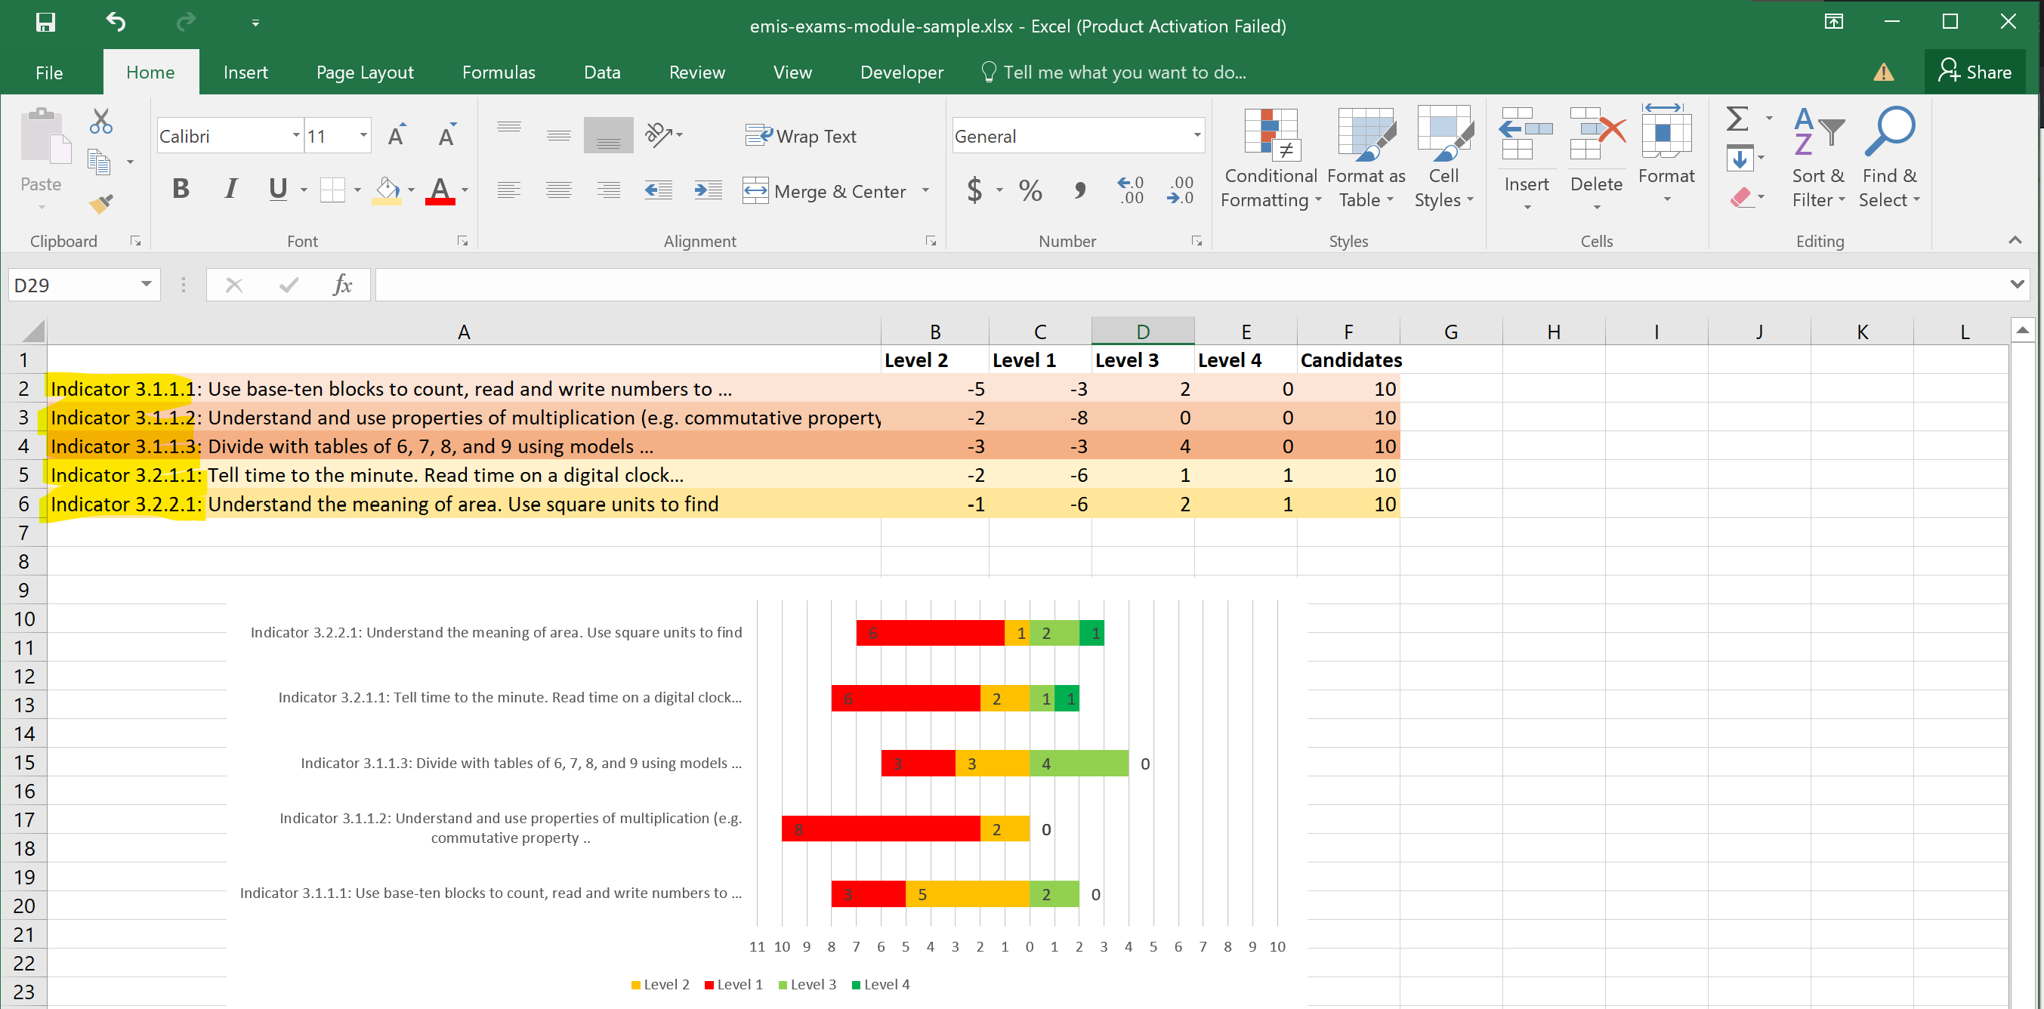Click the Increase Indent icon

(x=707, y=190)
